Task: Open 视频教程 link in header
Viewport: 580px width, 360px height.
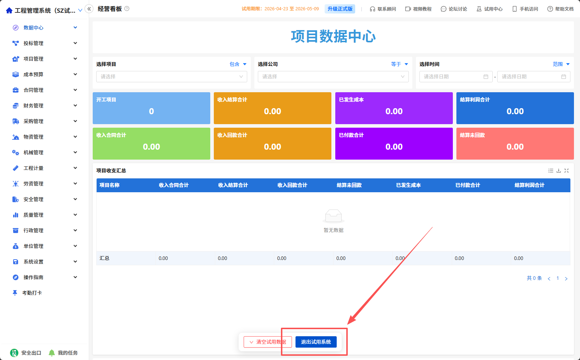Action: [418, 9]
